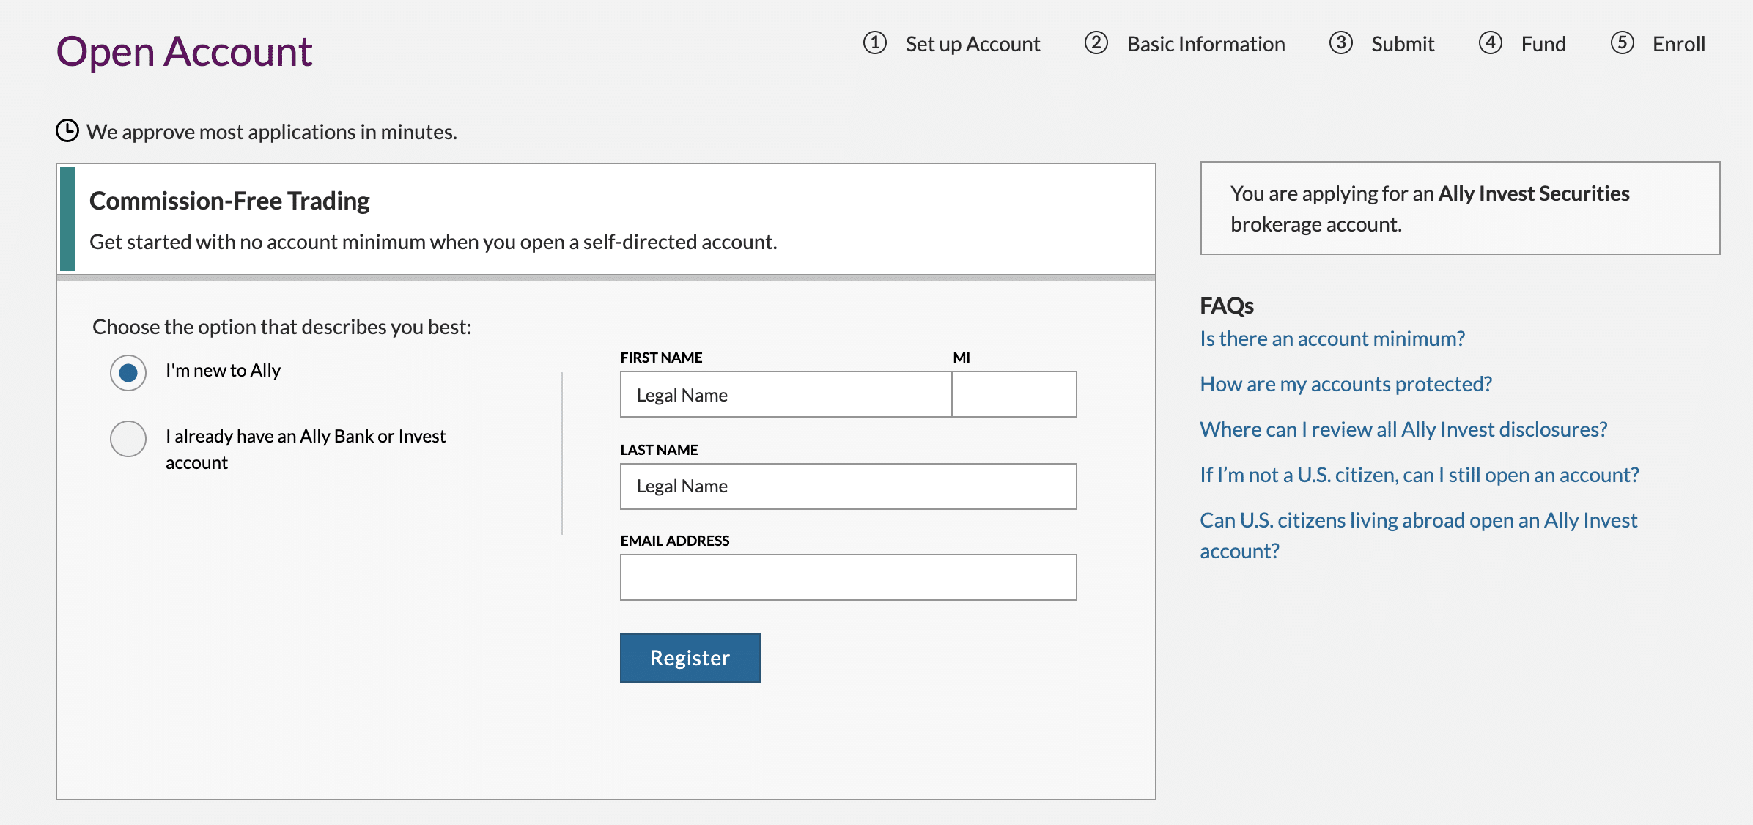
Task: Click the "Commission-Free Trading" heading
Action: [229, 201]
